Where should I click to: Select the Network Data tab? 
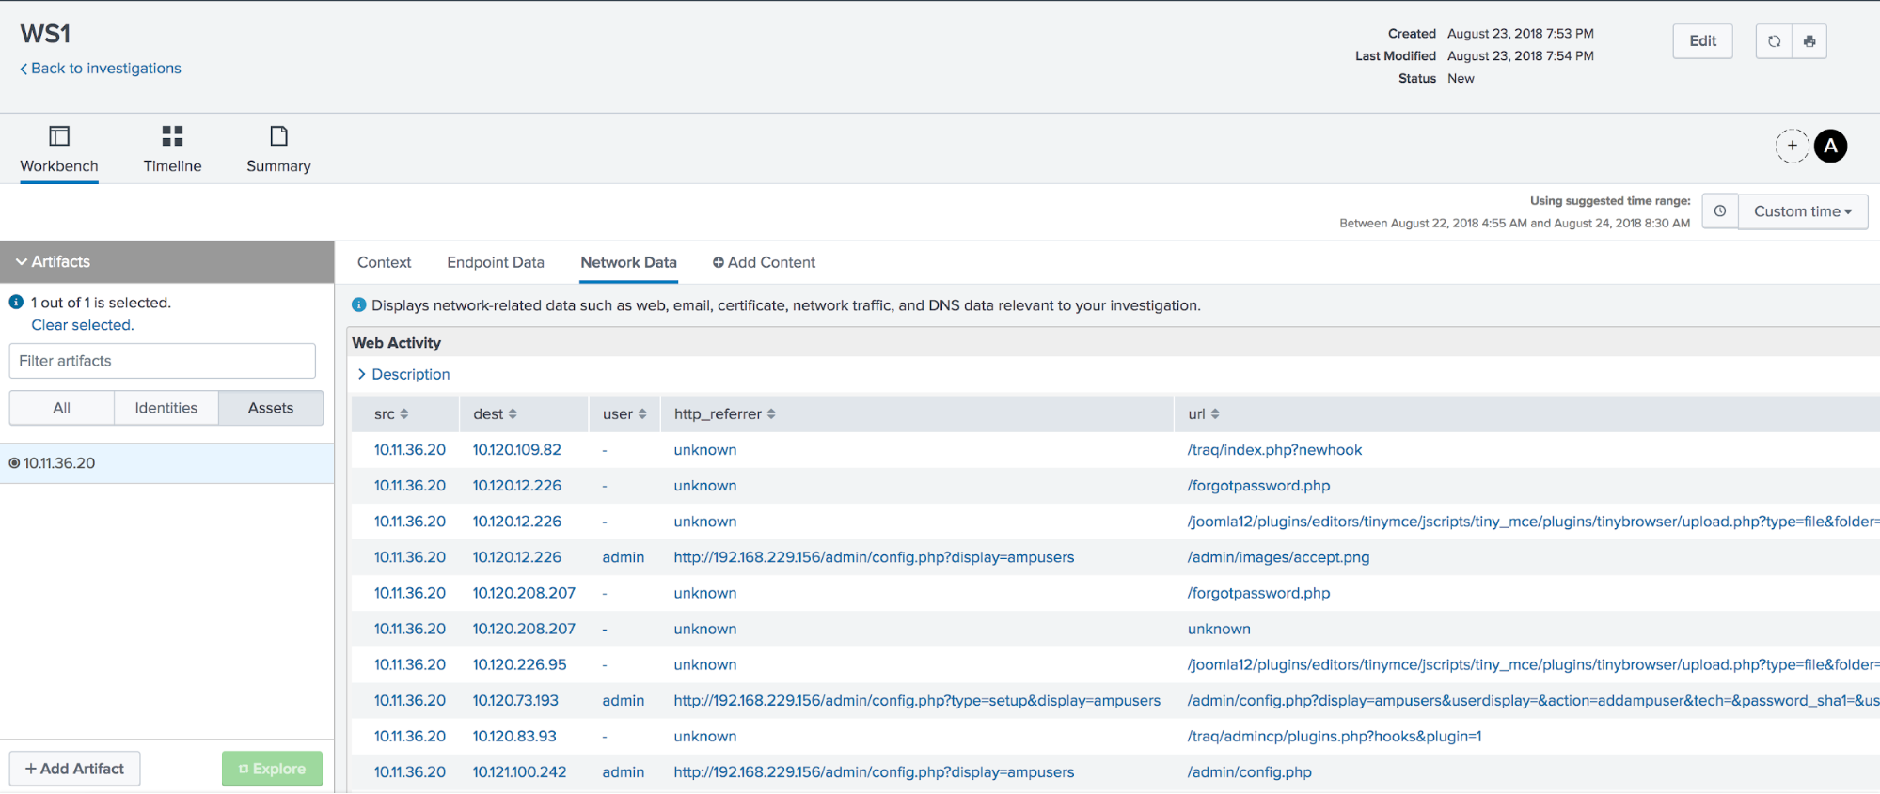tap(628, 263)
